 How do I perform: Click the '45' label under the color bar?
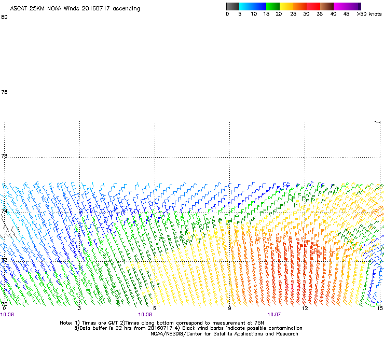(346, 14)
